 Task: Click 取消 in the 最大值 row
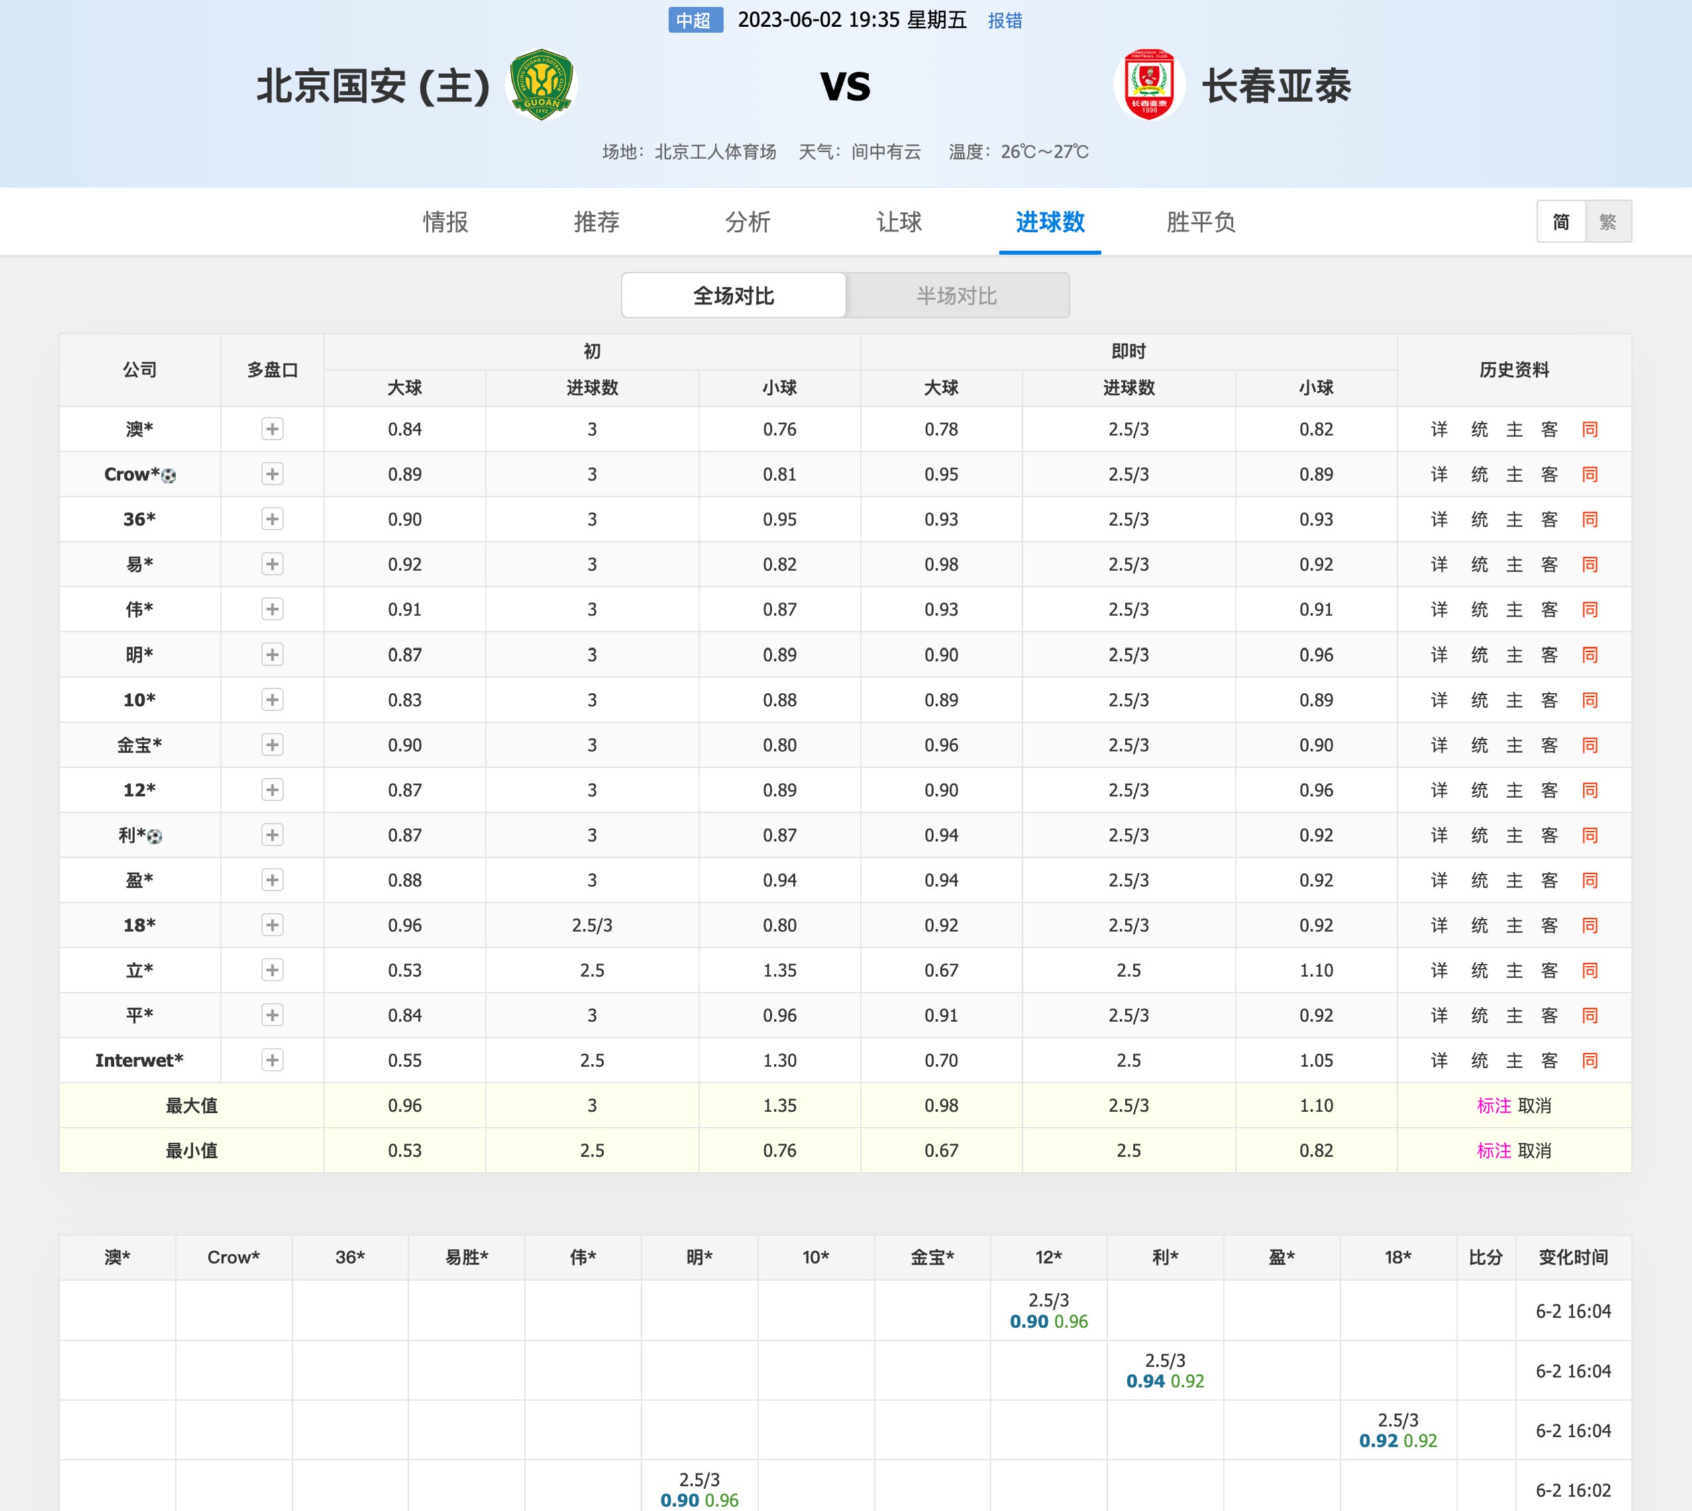point(1534,1106)
